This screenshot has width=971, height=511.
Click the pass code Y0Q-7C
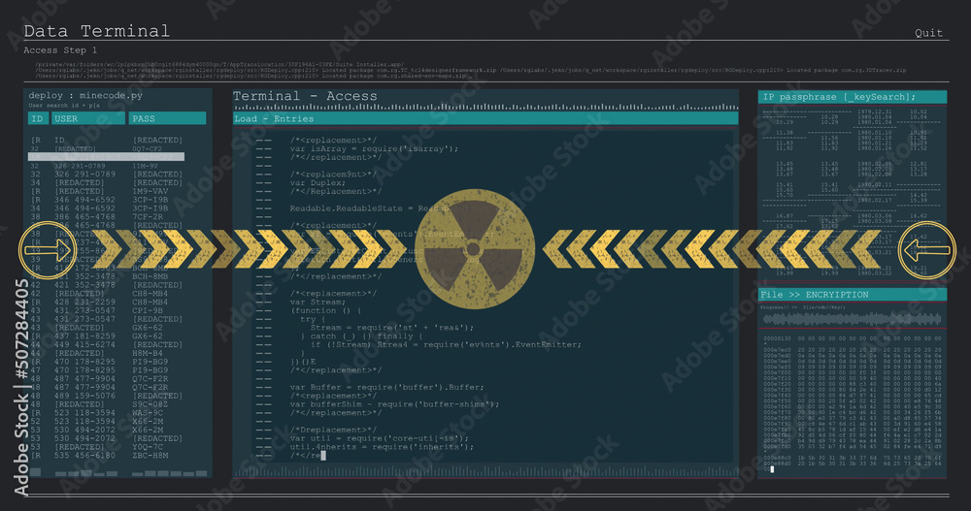148,447
